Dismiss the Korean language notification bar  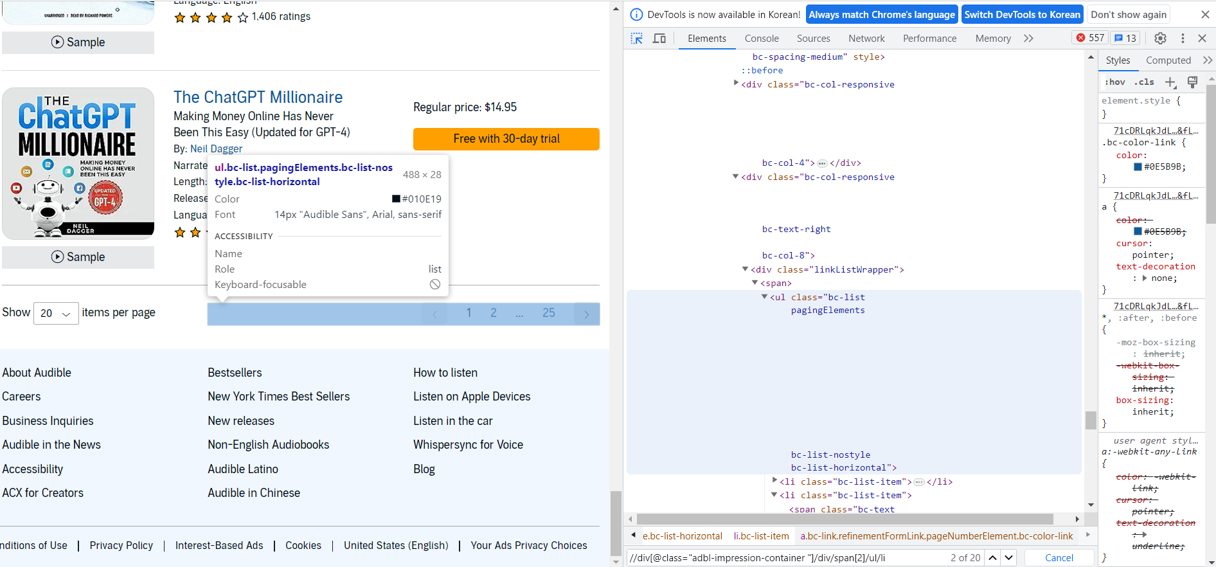pyautogui.click(x=1205, y=14)
